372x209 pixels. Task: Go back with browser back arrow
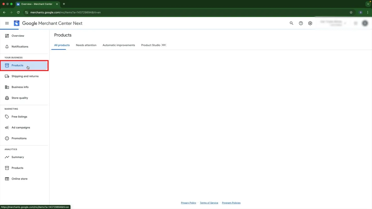(x=4, y=12)
